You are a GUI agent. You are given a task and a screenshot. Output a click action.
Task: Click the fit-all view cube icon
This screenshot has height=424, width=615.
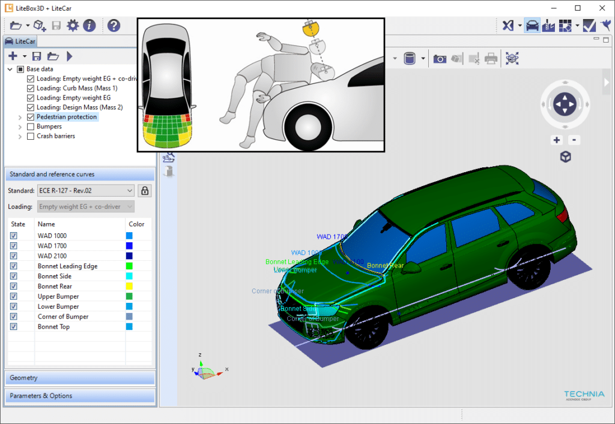point(512,59)
